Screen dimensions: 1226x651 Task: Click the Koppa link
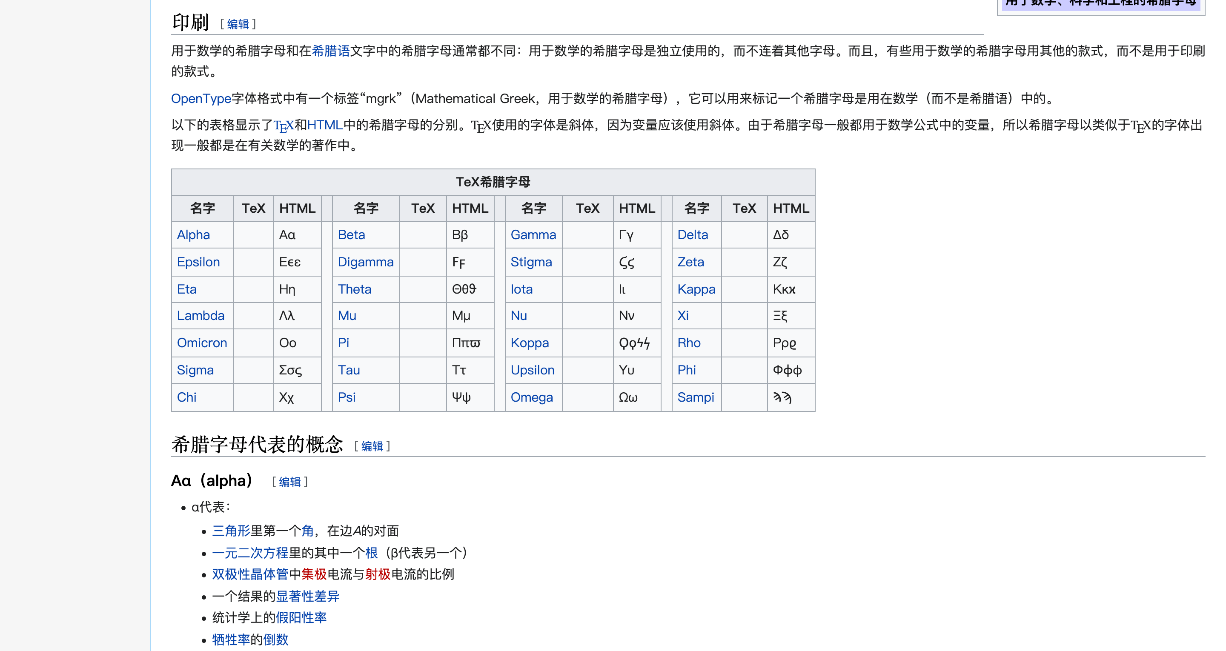point(530,343)
